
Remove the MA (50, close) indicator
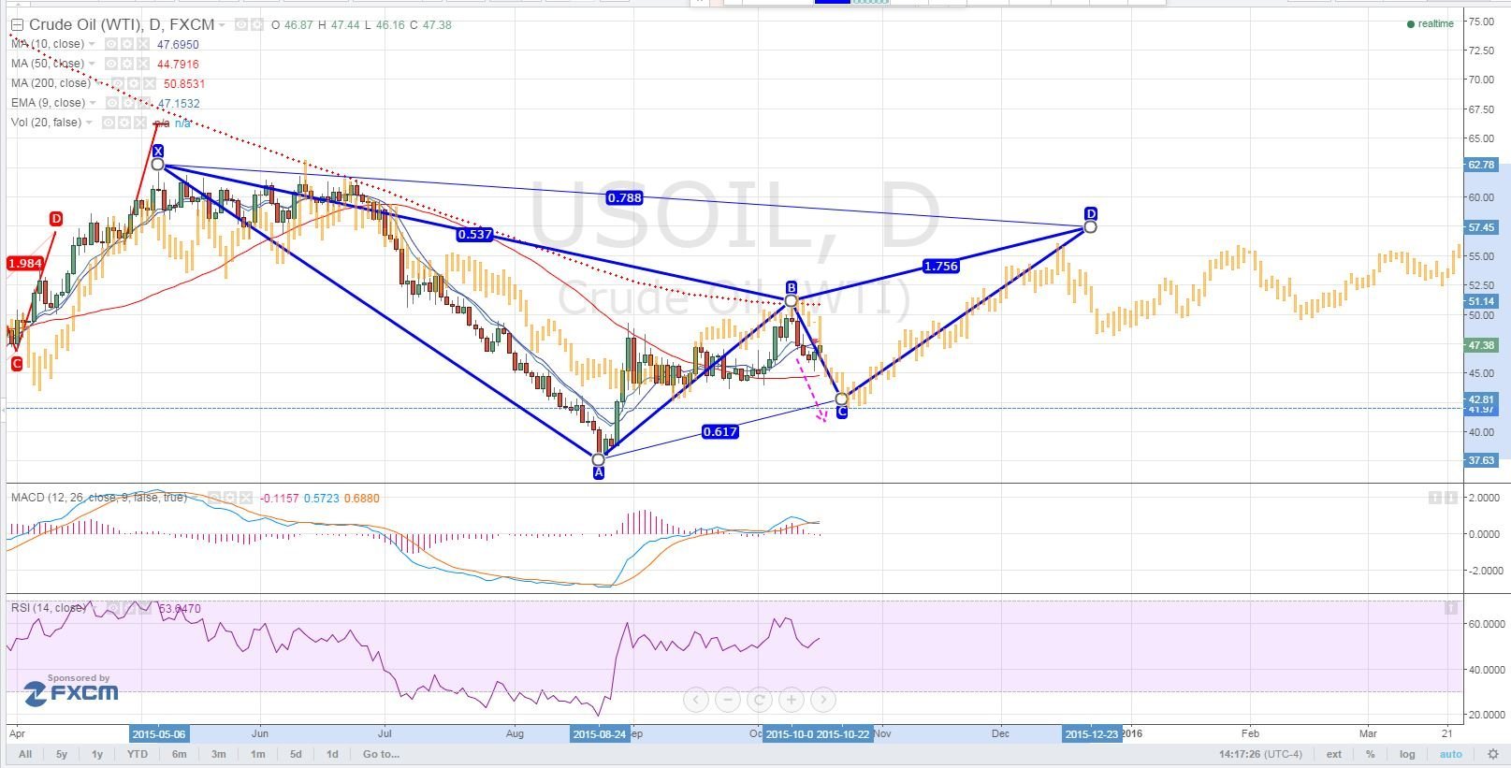point(142,64)
